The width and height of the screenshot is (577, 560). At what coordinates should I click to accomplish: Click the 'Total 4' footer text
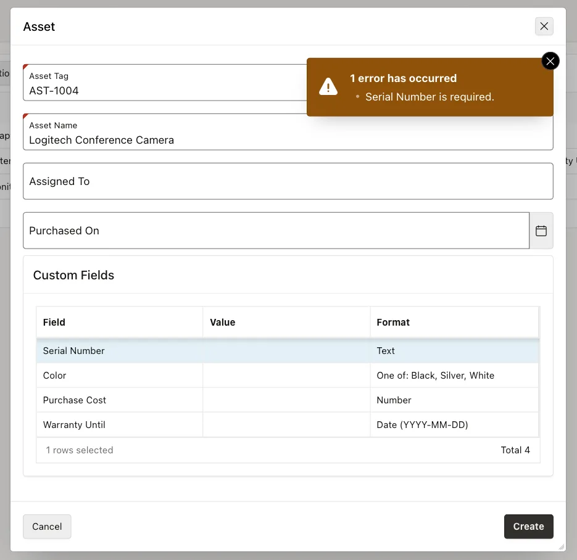(515, 450)
